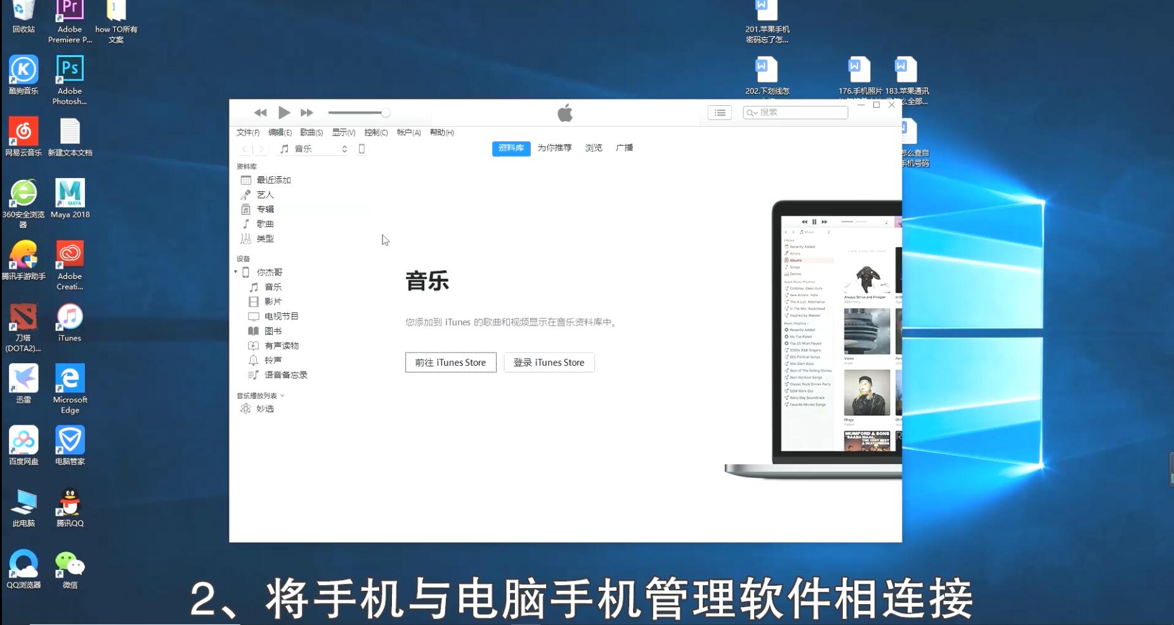The width and height of the screenshot is (1174, 625).
Task: Open 铃声 bell item under device
Action: (273, 360)
